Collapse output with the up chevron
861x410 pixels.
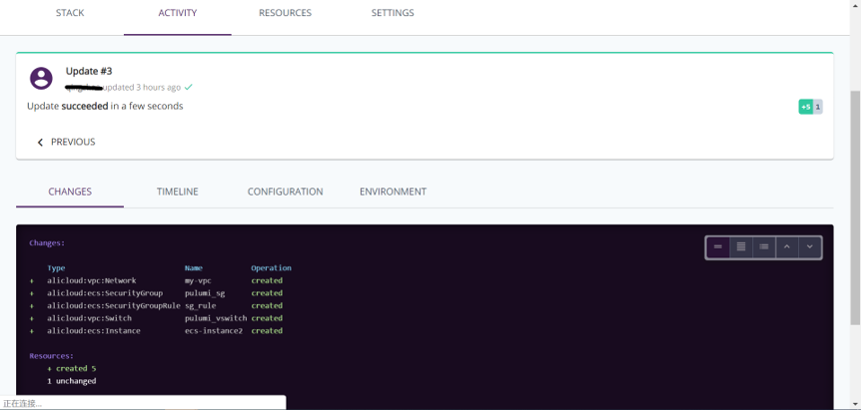(x=787, y=246)
